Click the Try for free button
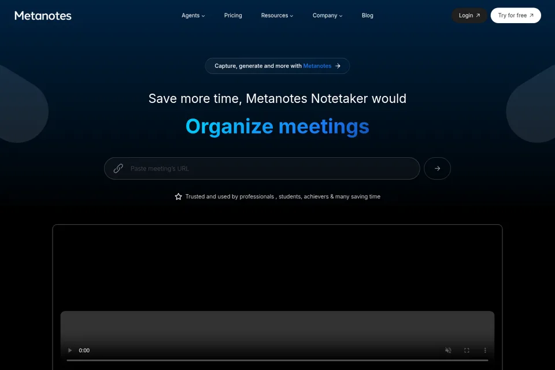The image size is (555, 370). click(x=516, y=16)
